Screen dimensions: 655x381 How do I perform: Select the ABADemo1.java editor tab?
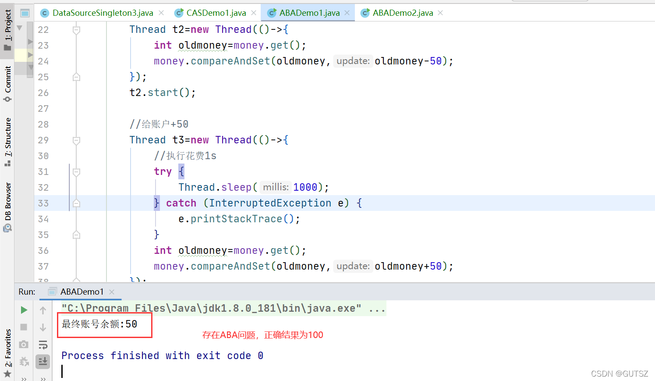[309, 13]
